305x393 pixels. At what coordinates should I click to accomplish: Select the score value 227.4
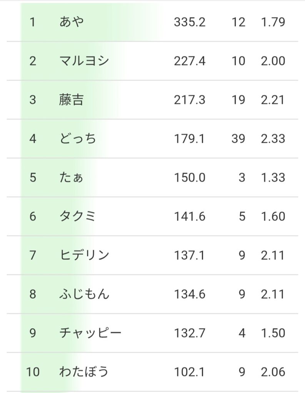click(x=190, y=61)
